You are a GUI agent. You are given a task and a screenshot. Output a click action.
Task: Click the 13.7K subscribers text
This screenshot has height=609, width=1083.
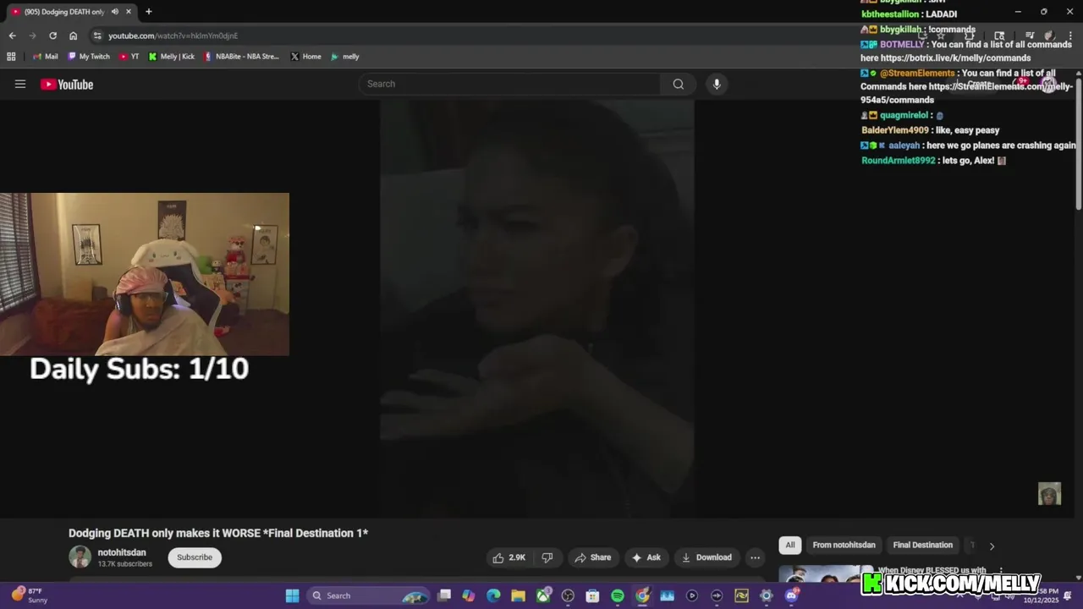[125, 563]
